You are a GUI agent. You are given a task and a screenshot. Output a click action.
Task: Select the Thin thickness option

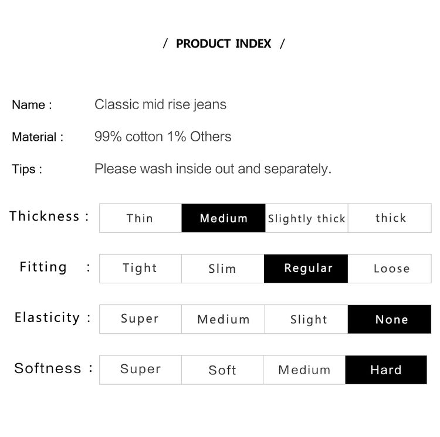pos(140,218)
